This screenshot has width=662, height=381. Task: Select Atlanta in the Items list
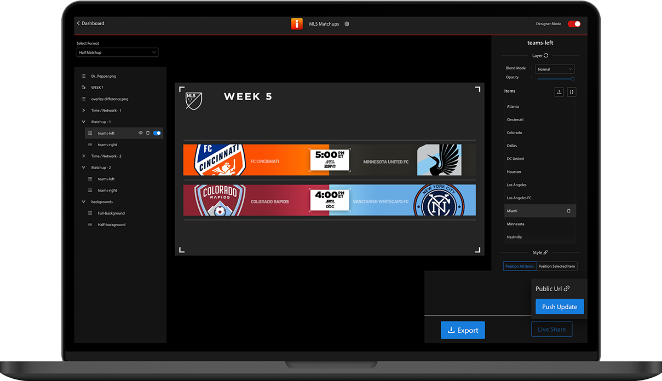click(540, 107)
